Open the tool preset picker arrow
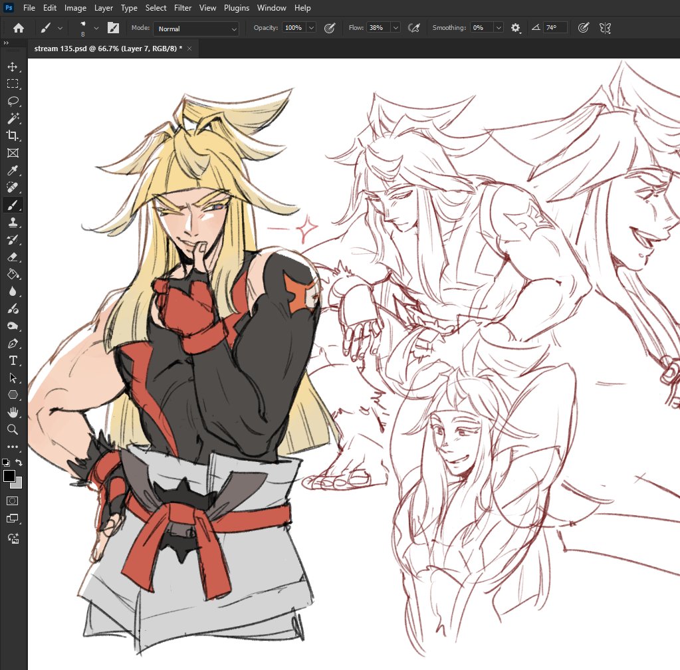This screenshot has height=670, width=680. (60, 28)
